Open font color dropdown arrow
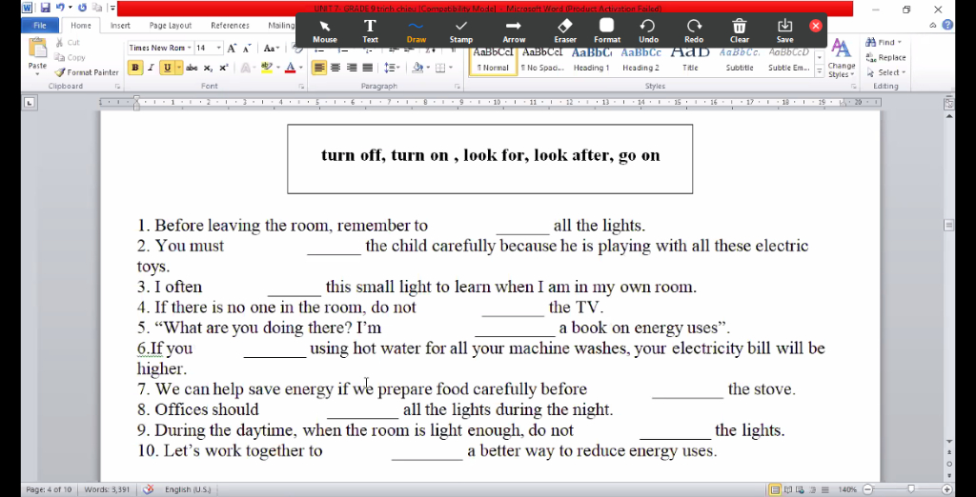 point(300,68)
